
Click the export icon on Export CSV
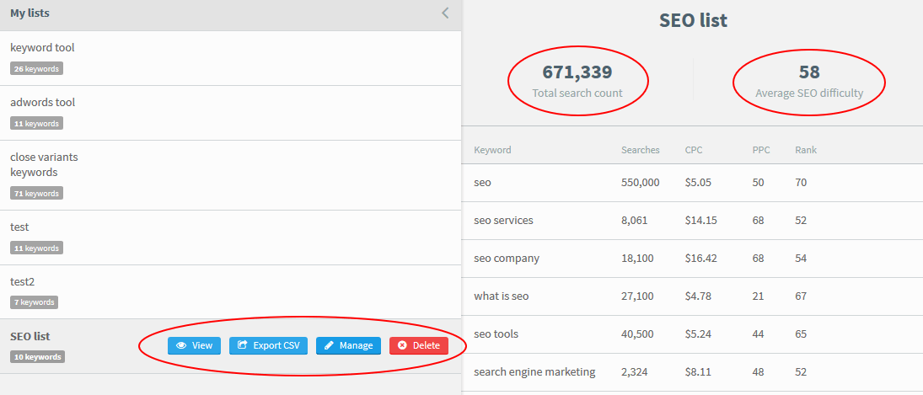tap(242, 345)
